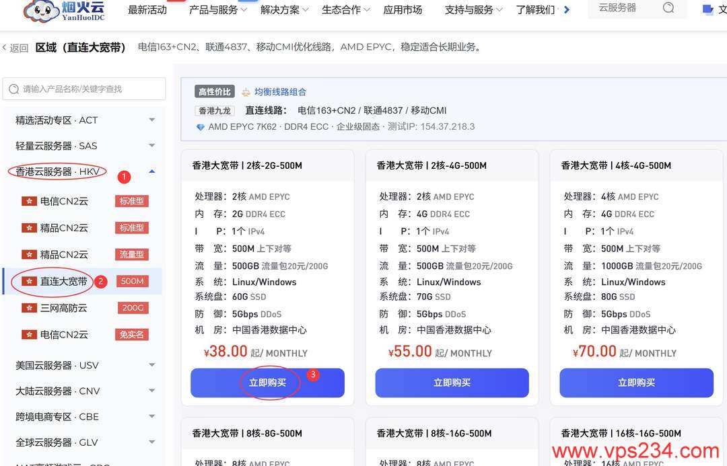Click 立即购买 for 2核-2G-500M plan
The image size is (727, 466).
[x=267, y=383]
